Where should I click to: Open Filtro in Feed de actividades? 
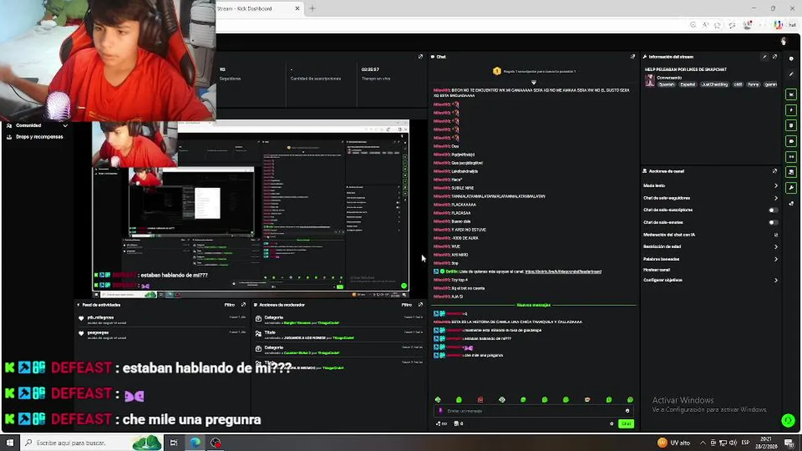pos(229,305)
